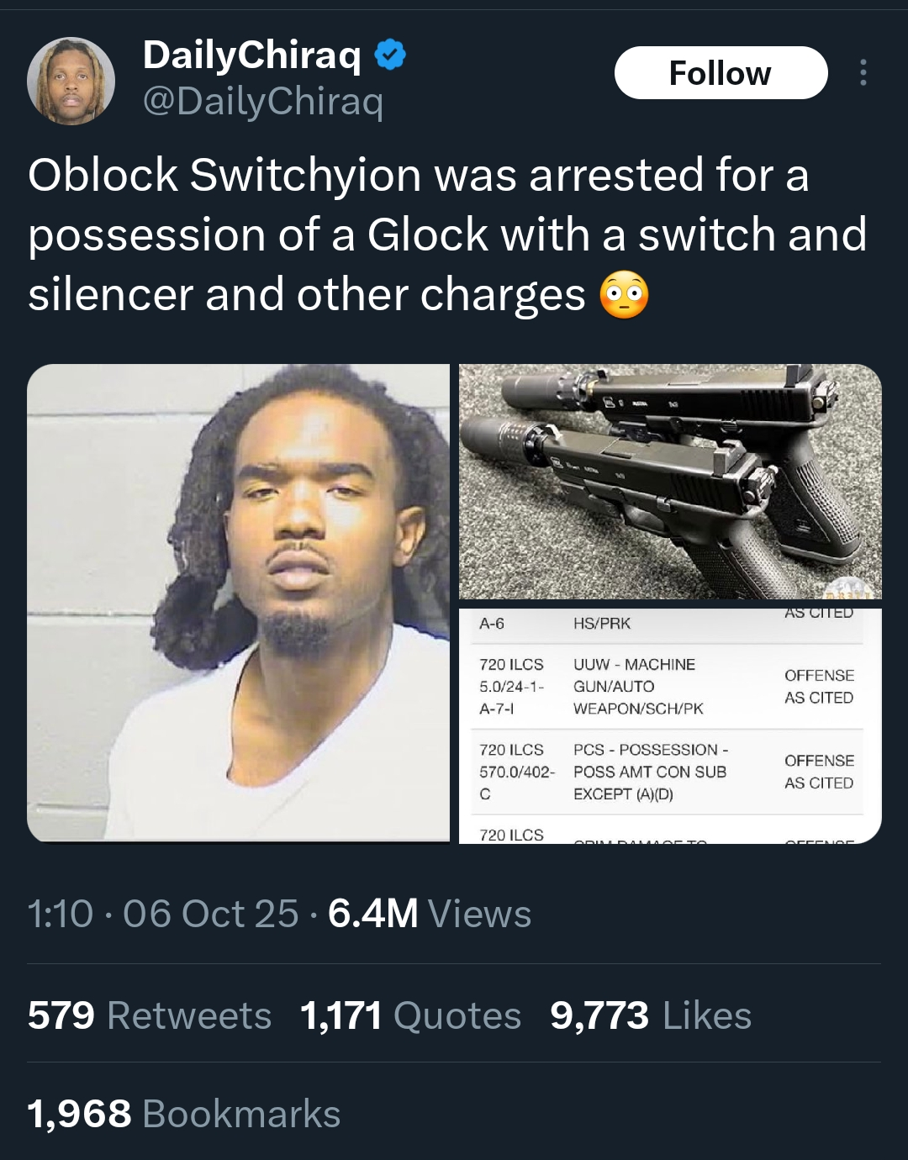908x1160 pixels.
Task: Open the DailyChiraq profile avatar
Action: [71, 81]
